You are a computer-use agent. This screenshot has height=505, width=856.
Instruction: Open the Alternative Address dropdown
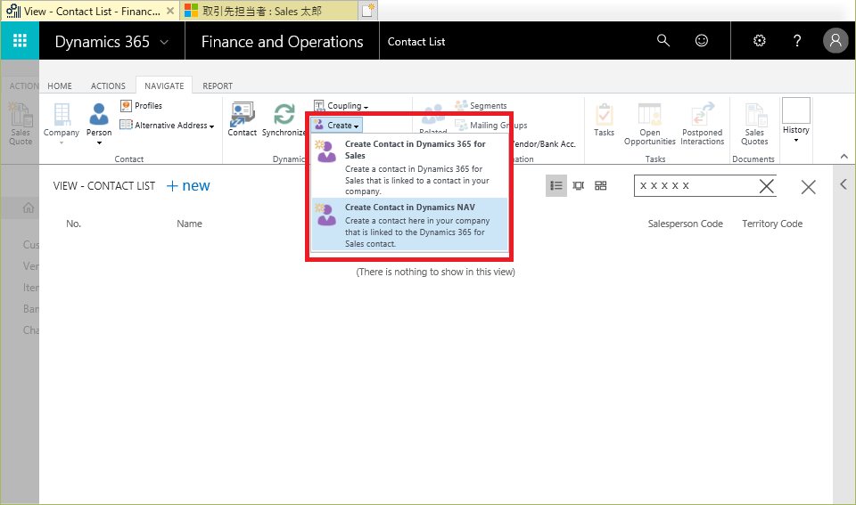[x=167, y=125]
